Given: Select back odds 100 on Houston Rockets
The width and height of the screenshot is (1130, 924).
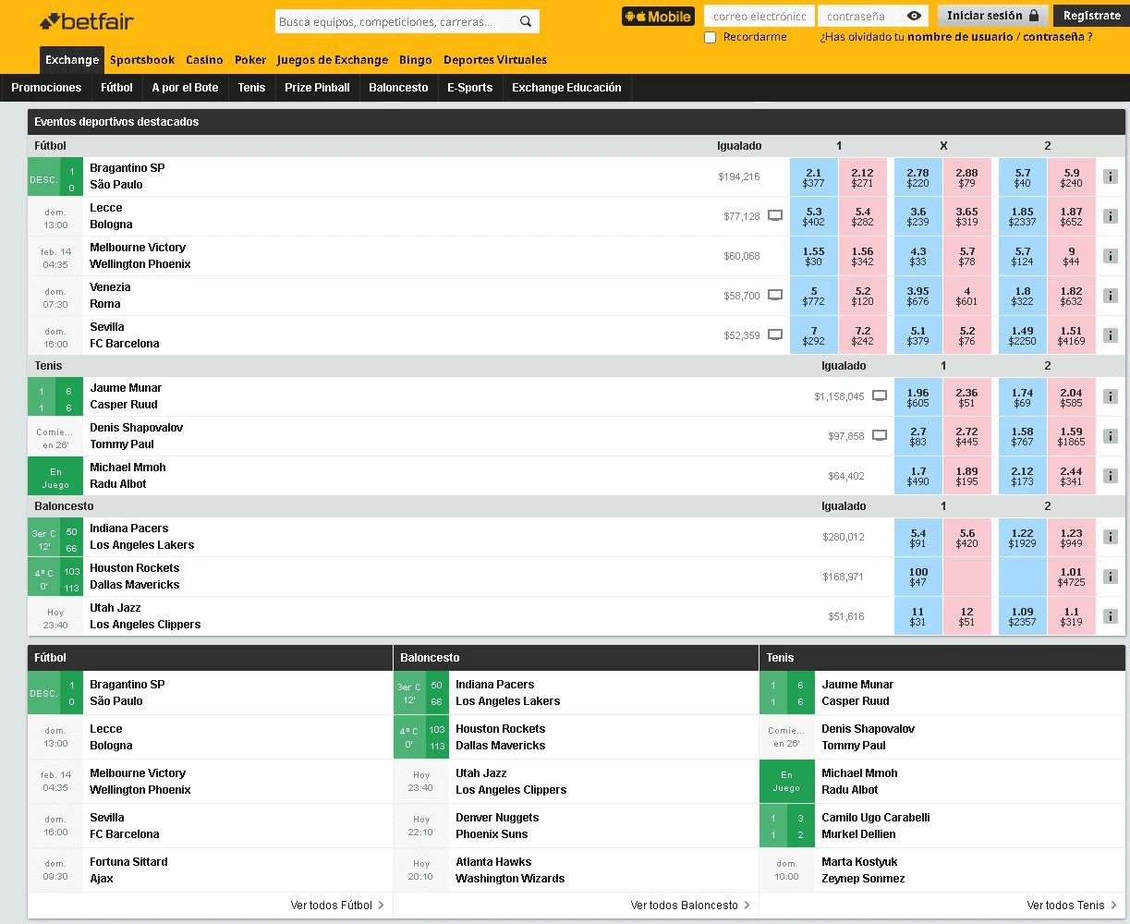Looking at the screenshot, I should pyautogui.click(x=917, y=577).
